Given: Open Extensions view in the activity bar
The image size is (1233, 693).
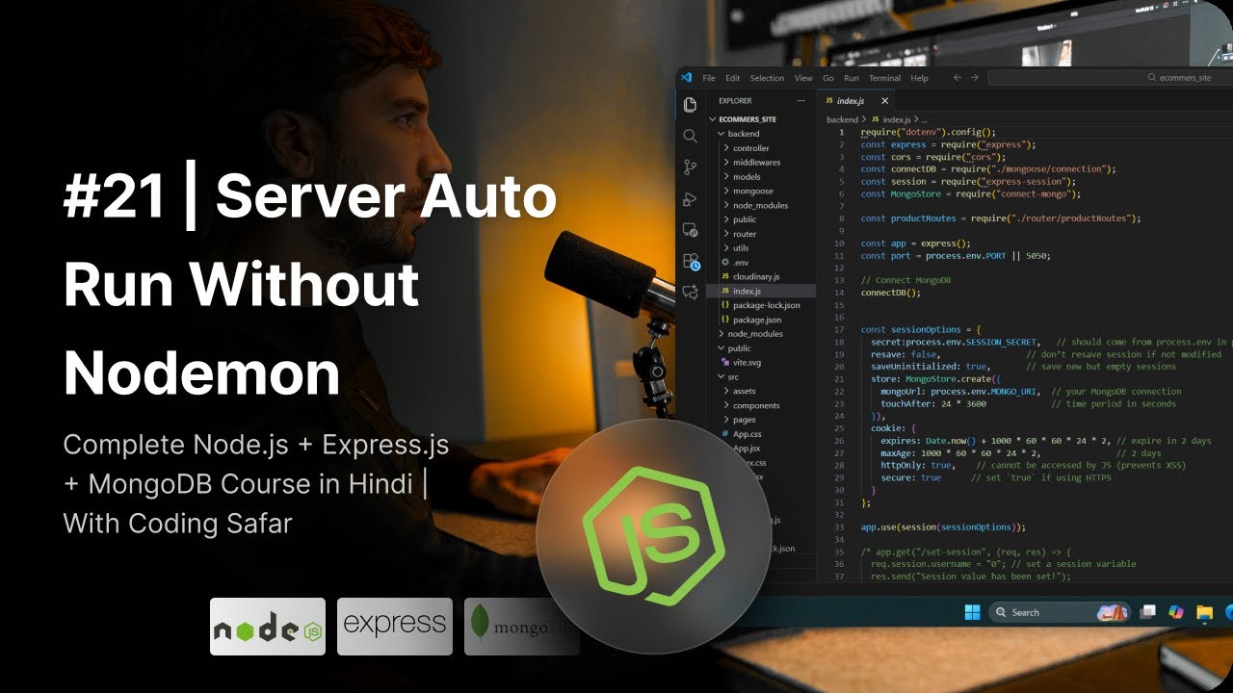Looking at the screenshot, I should point(690,261).
